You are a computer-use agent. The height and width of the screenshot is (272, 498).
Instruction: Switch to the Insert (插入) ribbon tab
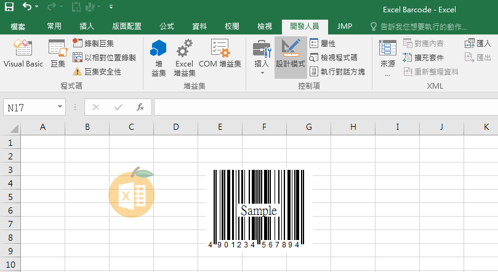point(87,26)
